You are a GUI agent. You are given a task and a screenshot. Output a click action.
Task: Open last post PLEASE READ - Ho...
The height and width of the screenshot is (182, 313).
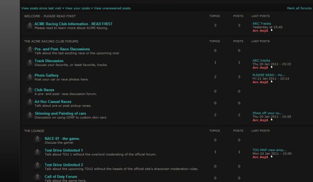coord(269,75)
